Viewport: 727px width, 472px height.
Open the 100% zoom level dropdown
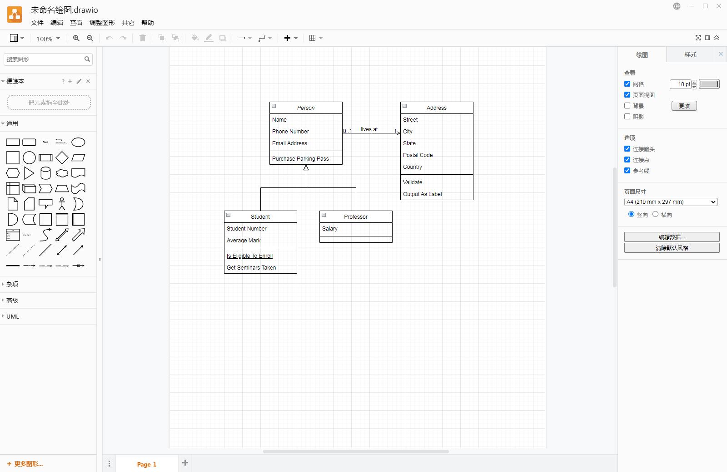pos(48,39)
